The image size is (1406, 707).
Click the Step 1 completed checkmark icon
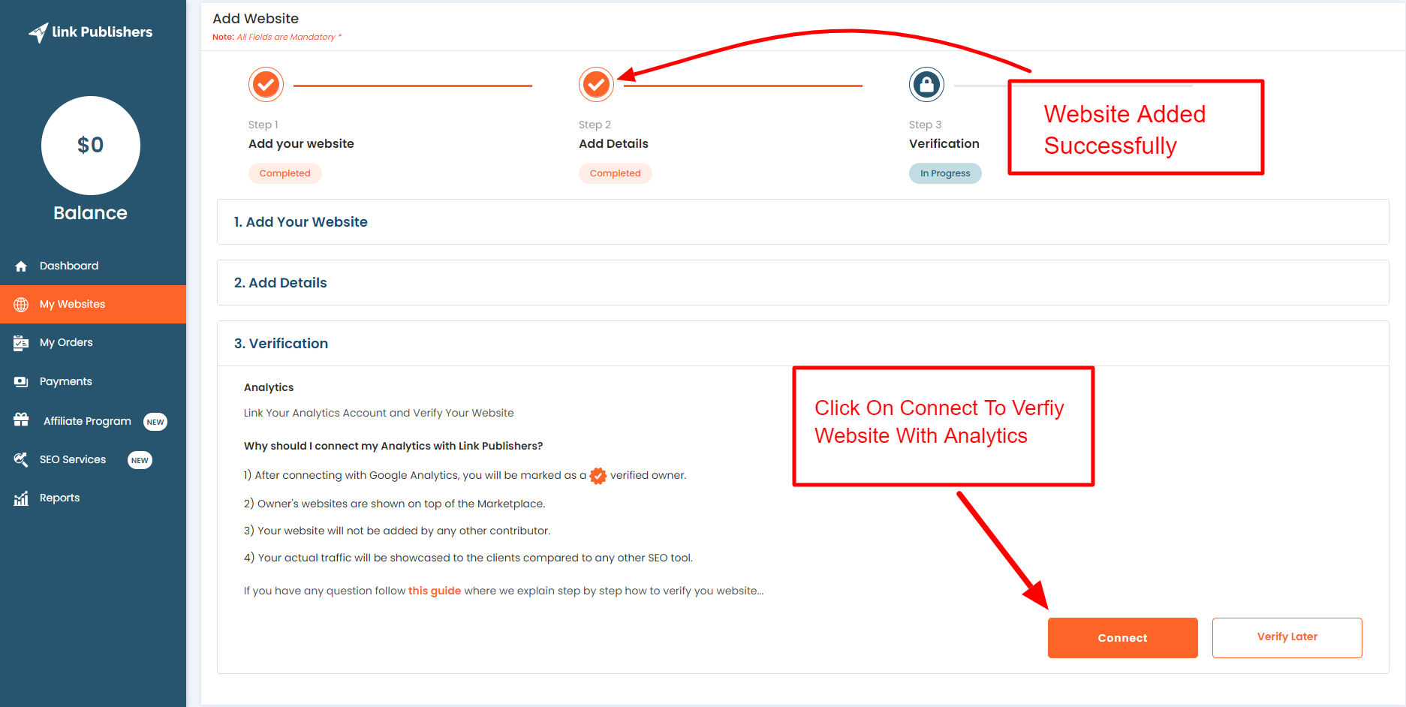tap(266, 84)
